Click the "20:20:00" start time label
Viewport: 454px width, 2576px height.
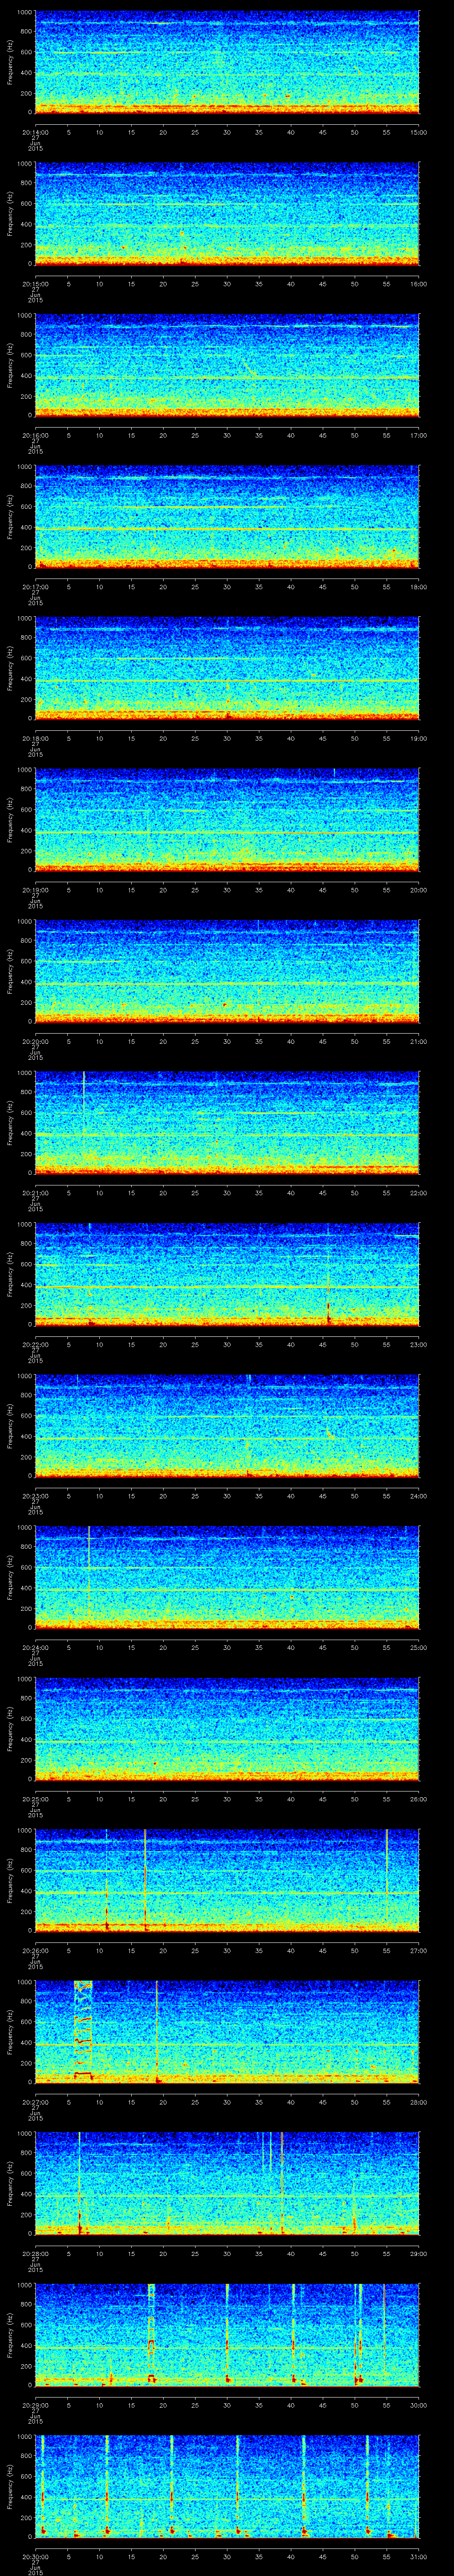click(36, 1041)
